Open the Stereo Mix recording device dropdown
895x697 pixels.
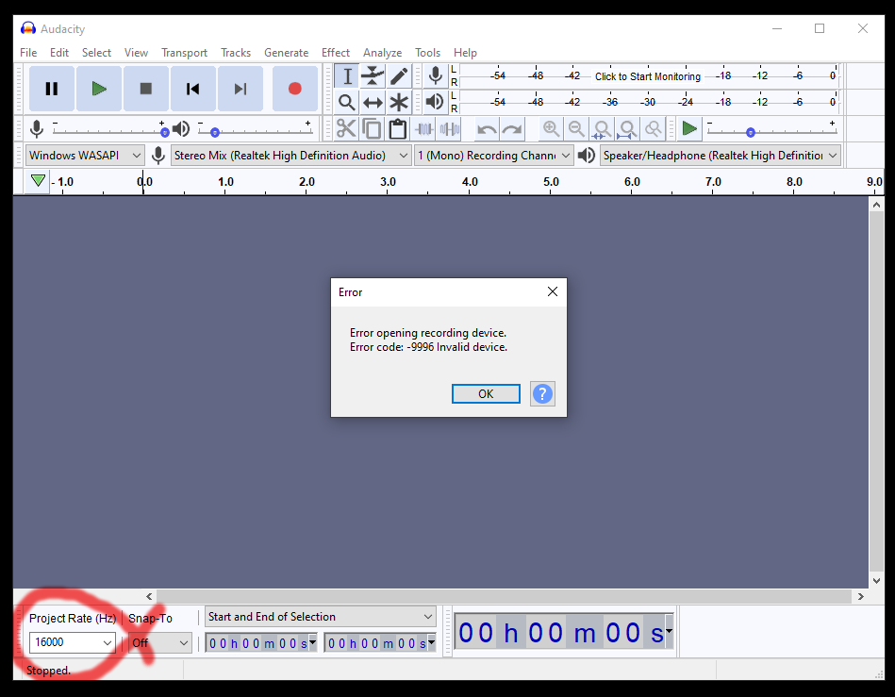click(x=291, y=156)
